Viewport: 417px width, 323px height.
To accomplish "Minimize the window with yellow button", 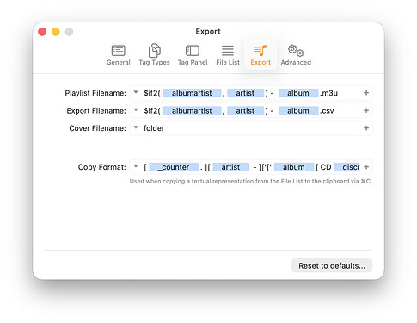I will 56,32.
